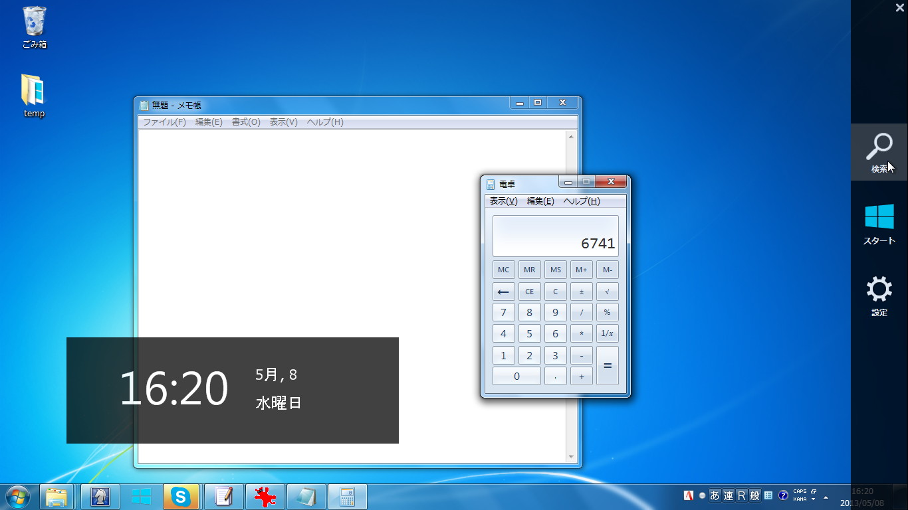The height and width of the screenshot is (510, 908).
Task: Store the value with the MS button
Action: pyautogui.click(x=556, y=270)
